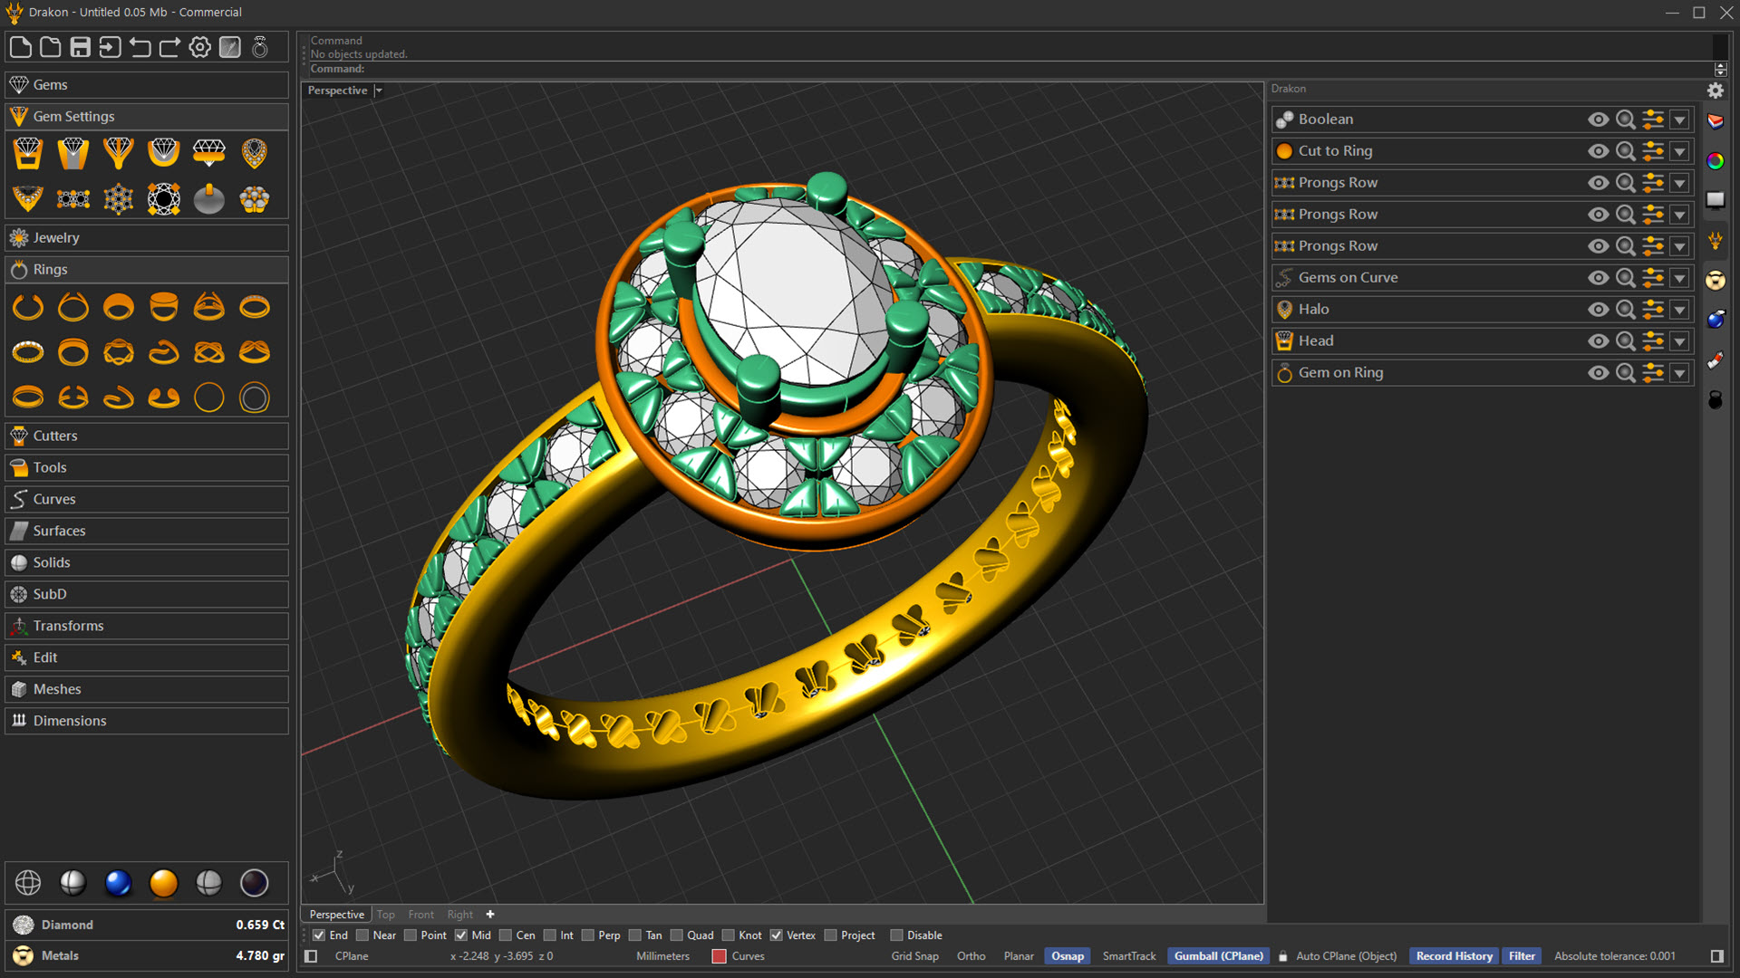The width and height of the screenshot is (1740, 978).
Task: Zoom to the Halo object
Action: click(1626, 310)
